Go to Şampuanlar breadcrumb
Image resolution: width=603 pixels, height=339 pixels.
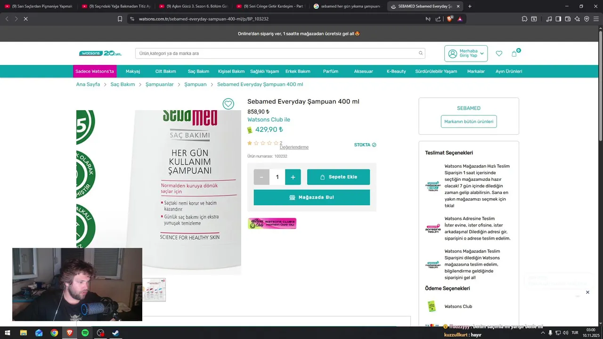point(160,84)
